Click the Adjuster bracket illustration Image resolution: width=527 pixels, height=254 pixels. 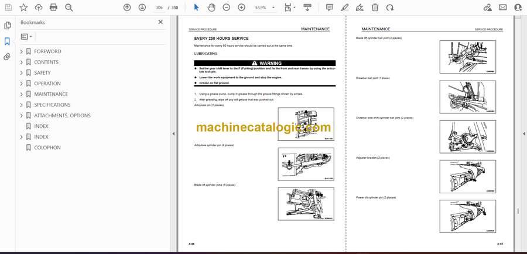pyautogui.click(x=467, y=176)
